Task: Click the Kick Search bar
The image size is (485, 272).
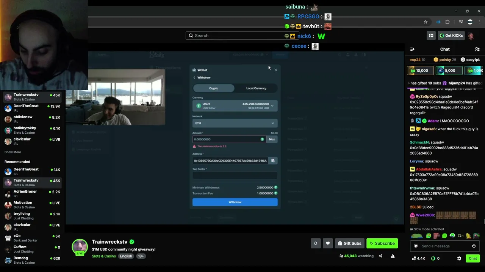Action: (x=242, y=36)
